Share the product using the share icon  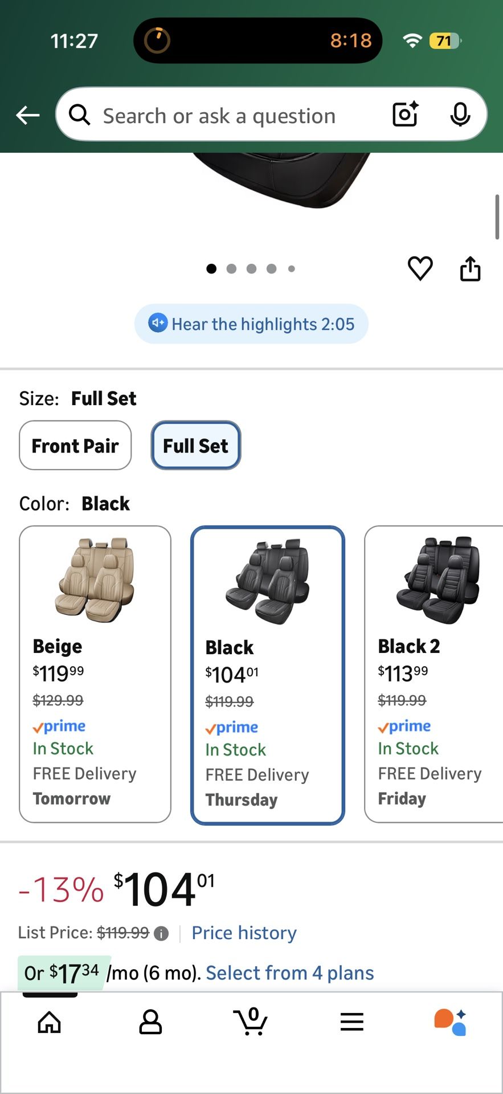(x=470, y=268)
